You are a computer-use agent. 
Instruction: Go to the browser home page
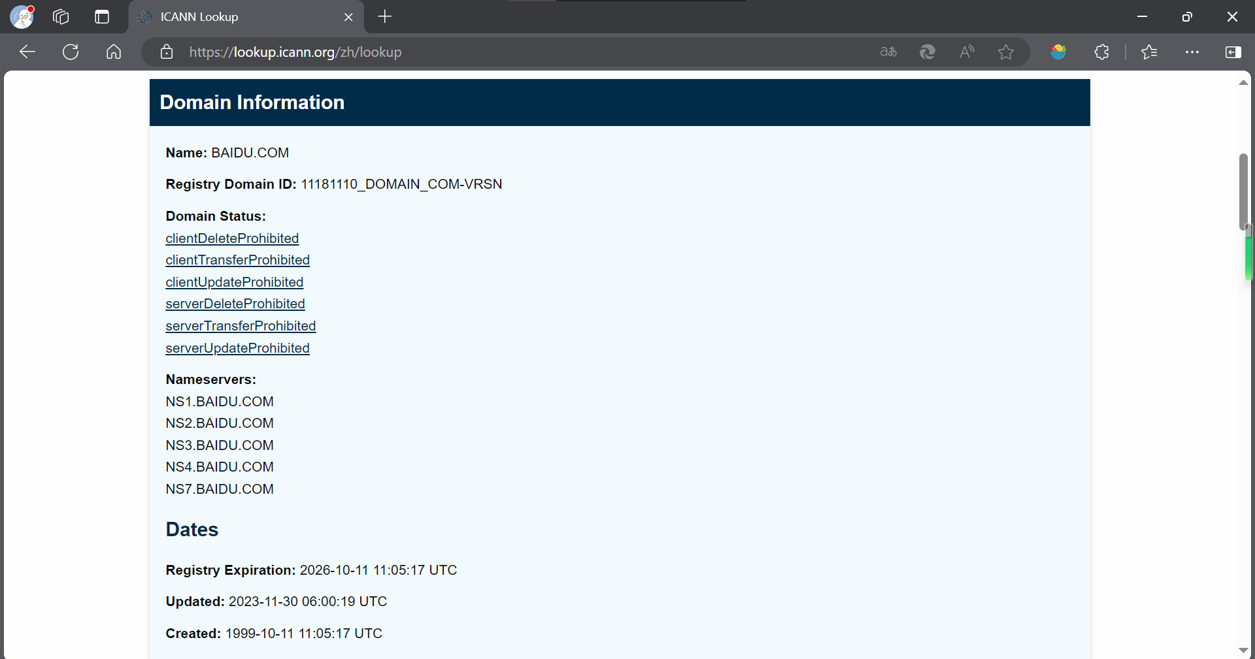[x=114, y=52]
